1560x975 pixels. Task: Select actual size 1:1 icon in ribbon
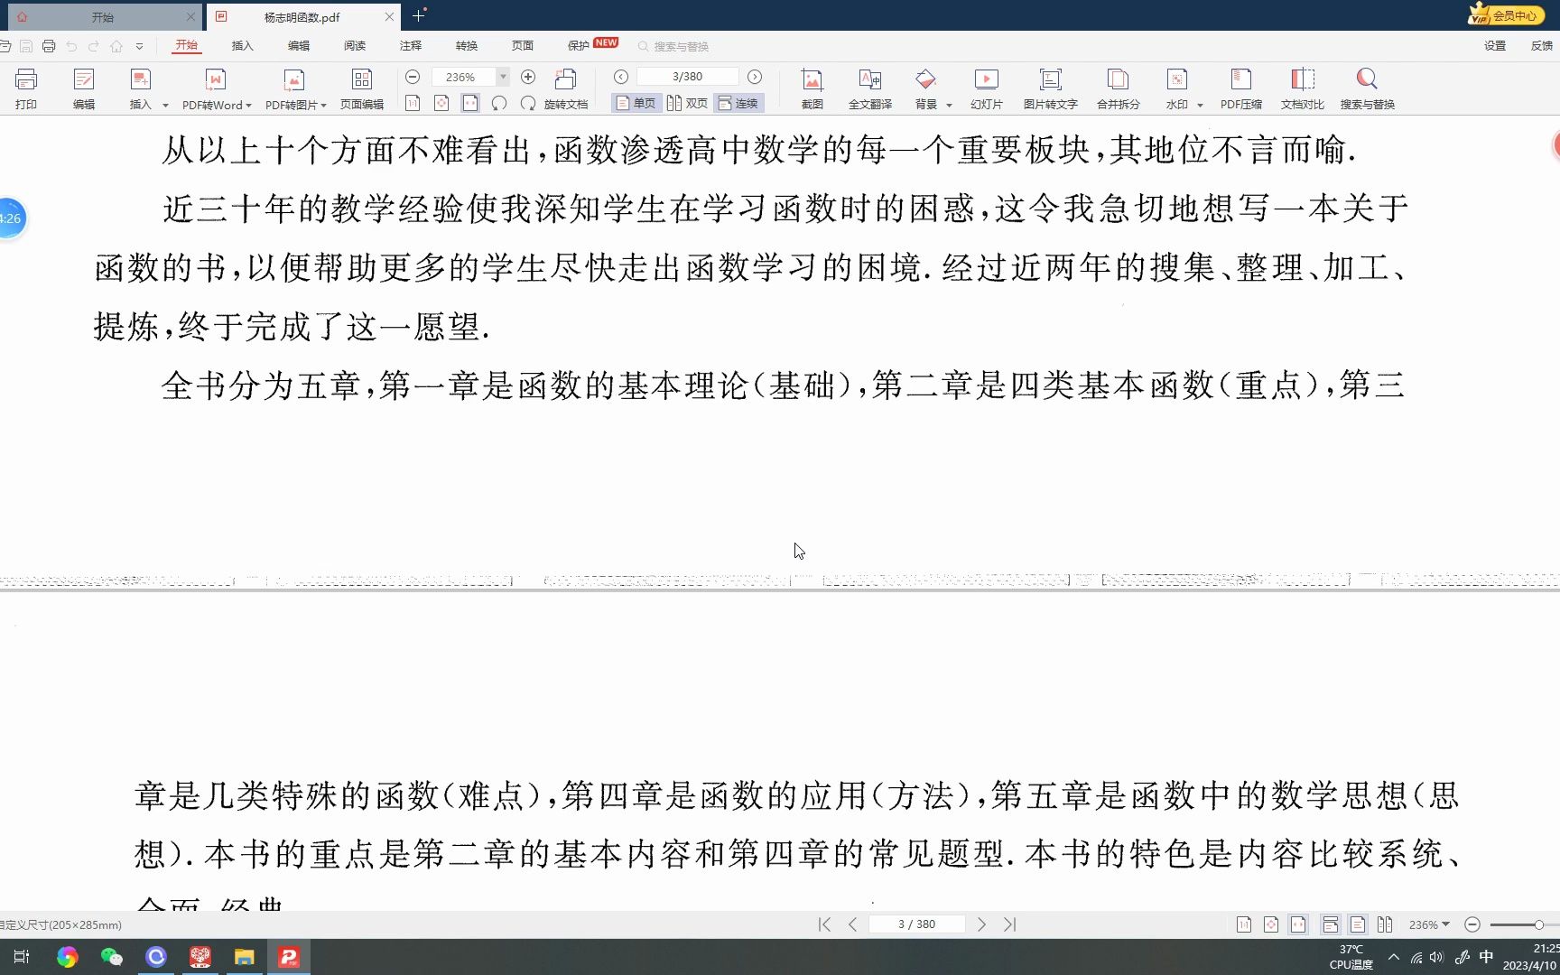click(413, 103)
